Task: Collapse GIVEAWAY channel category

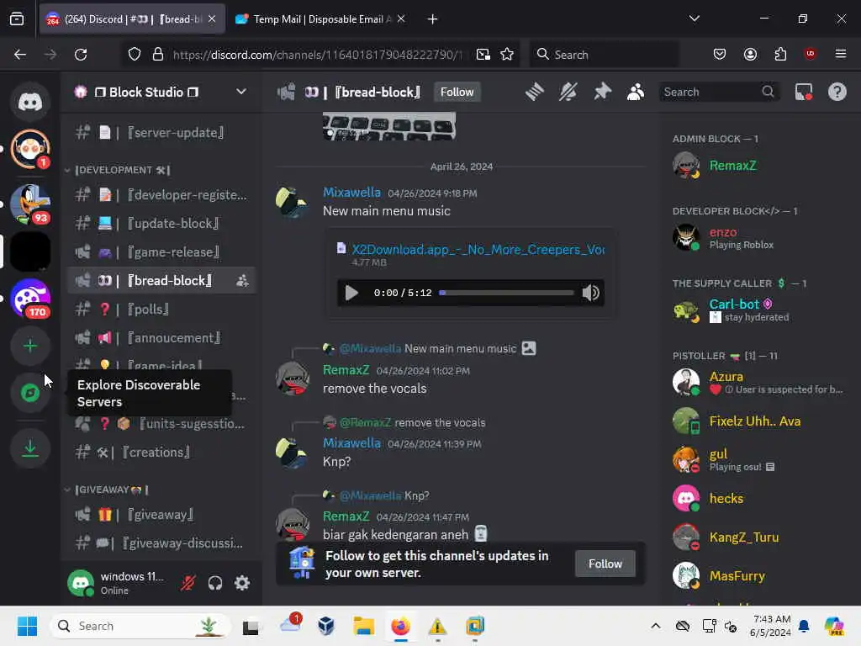Action: [112, 489]
